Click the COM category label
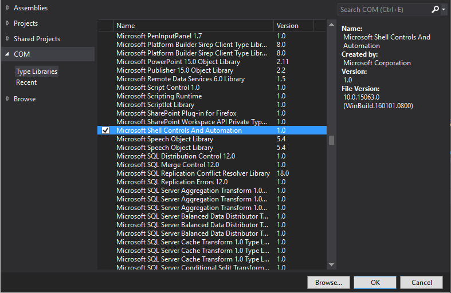 pyautogui.click(x=22, y=54)
